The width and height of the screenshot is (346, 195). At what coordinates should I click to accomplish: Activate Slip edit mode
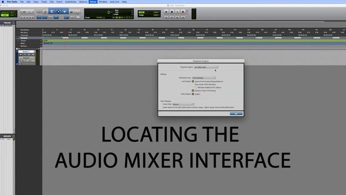click(x=5, y=15)
